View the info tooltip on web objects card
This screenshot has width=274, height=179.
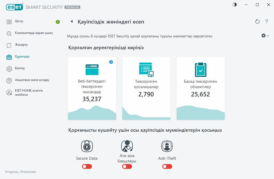pos(112,62)
